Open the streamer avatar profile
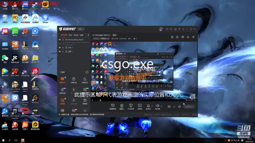The width and height of the screenshot is (255, 143). (x=161, y=29)
